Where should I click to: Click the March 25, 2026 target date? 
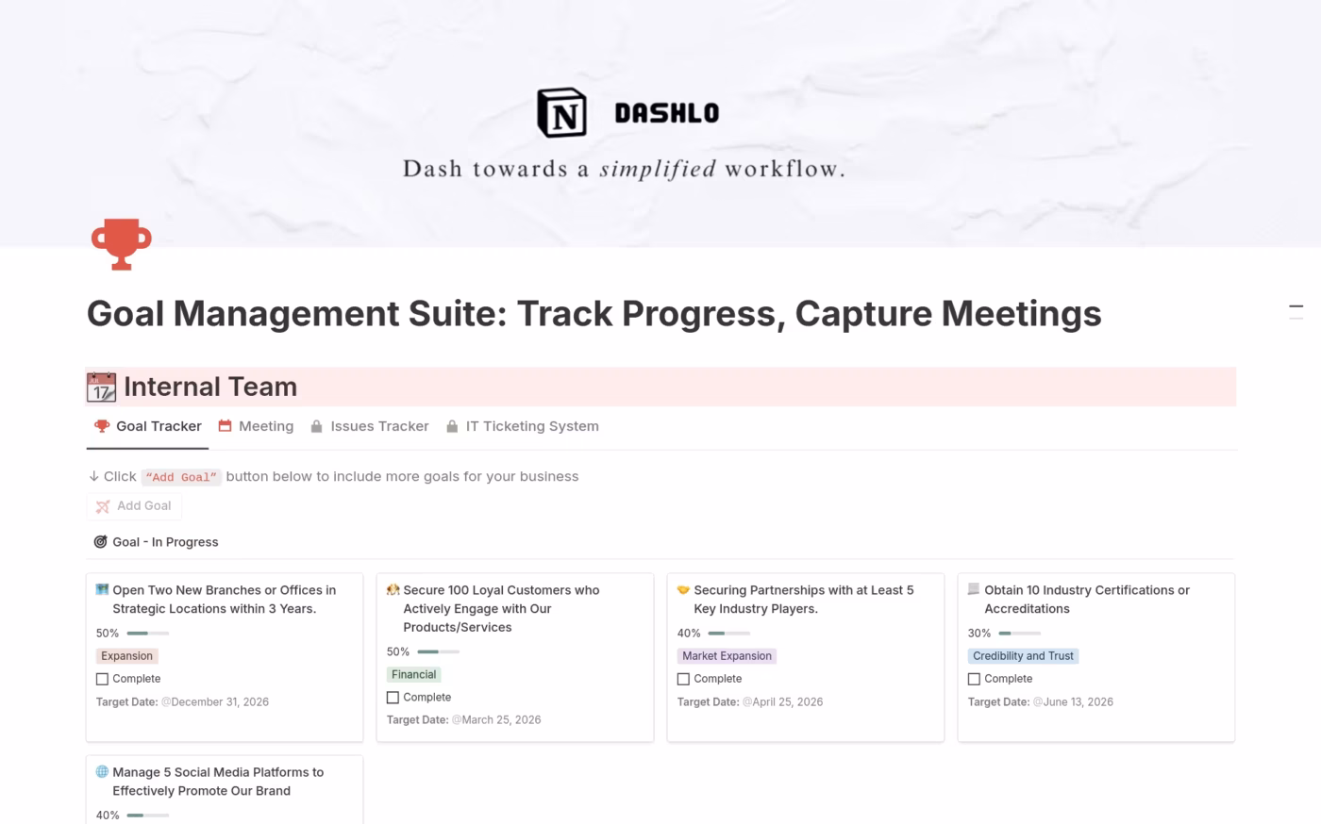tap(496, 720)
